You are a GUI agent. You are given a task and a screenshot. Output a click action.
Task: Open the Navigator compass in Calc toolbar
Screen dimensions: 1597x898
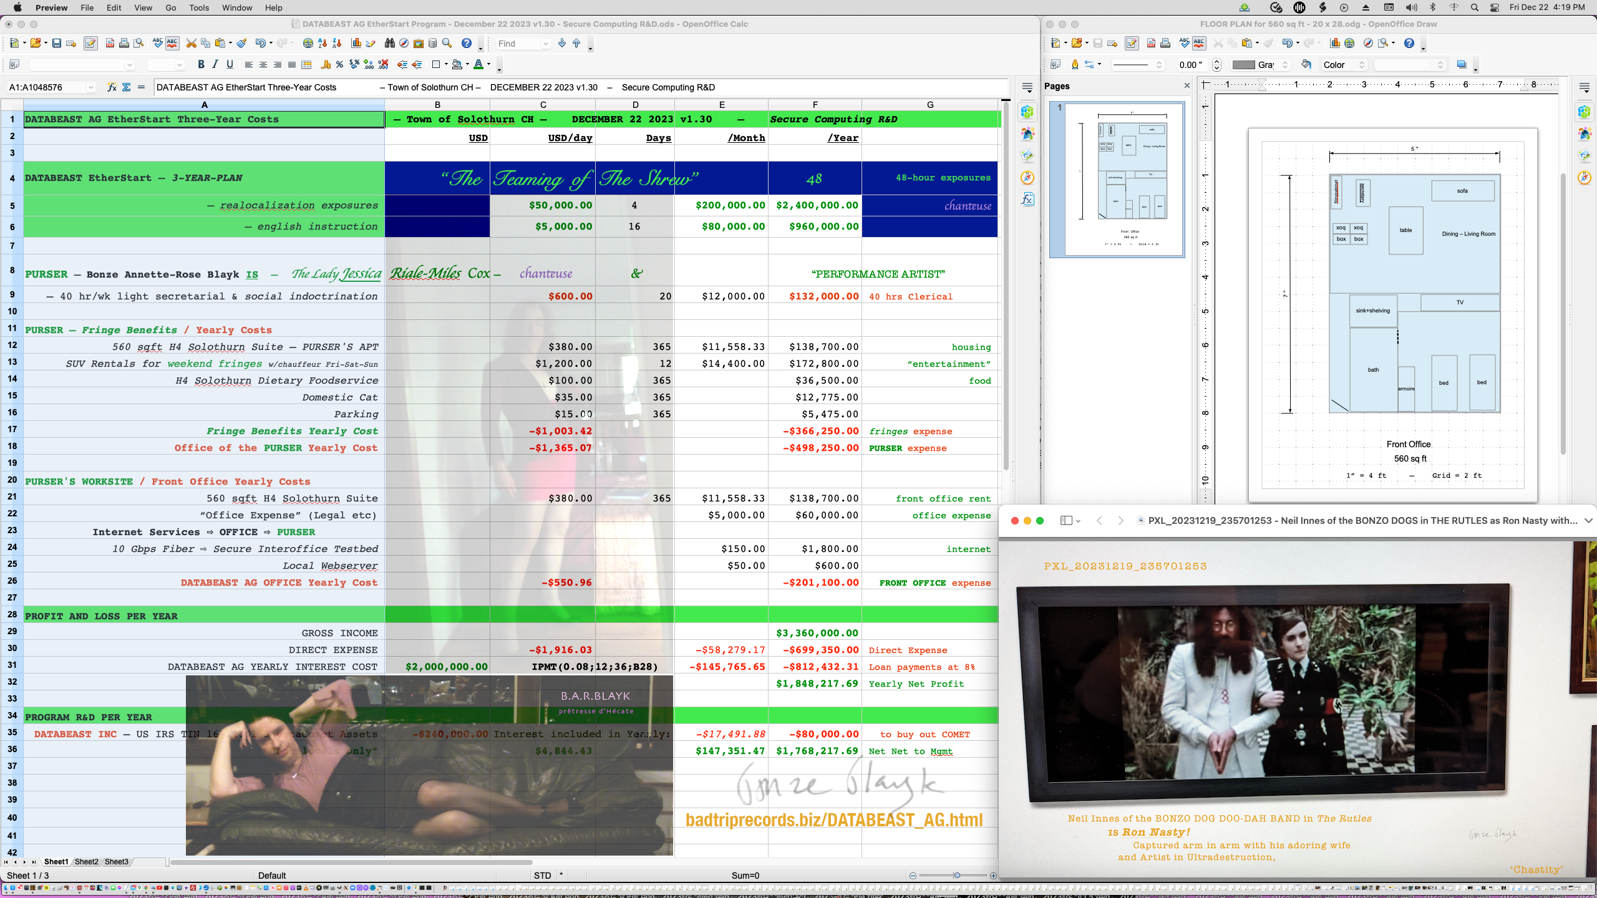tap(404, 43)
